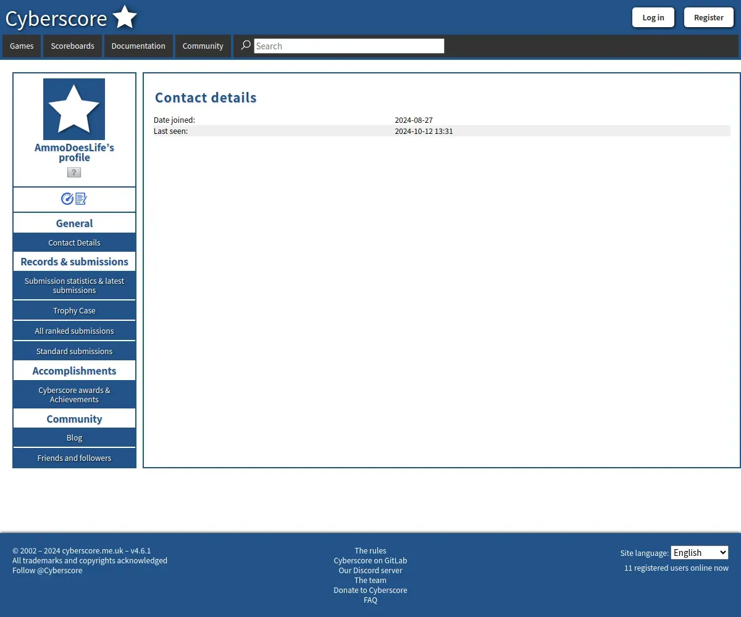741x617 pixels.
Task: Open Submission statistics & latest submissions
Action: [74, 286]
